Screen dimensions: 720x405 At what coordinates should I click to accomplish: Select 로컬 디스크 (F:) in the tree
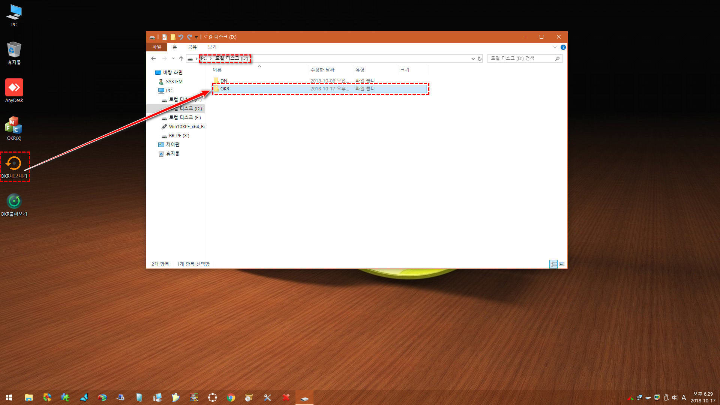[x=181, y=117]
